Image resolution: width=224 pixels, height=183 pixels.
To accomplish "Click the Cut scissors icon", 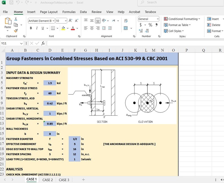I will pos(16,19).
